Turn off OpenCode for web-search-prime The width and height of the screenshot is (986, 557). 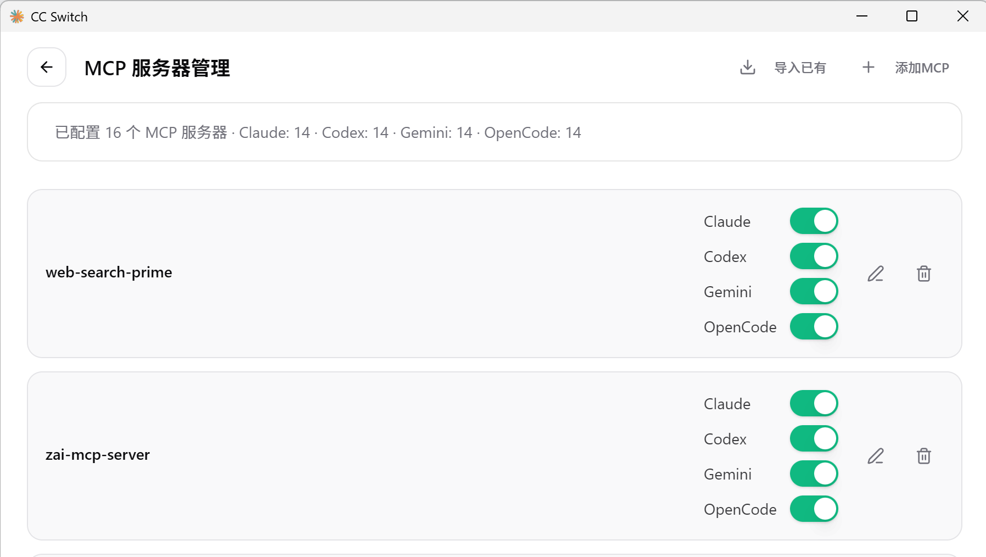(x=814, y=327)
